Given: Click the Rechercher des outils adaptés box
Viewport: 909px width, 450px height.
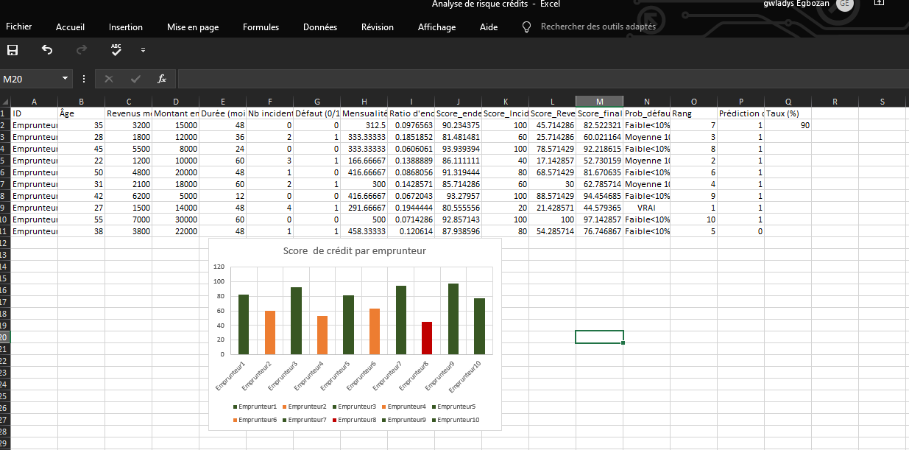Looking at the screenshot, I should click(598, 27).
